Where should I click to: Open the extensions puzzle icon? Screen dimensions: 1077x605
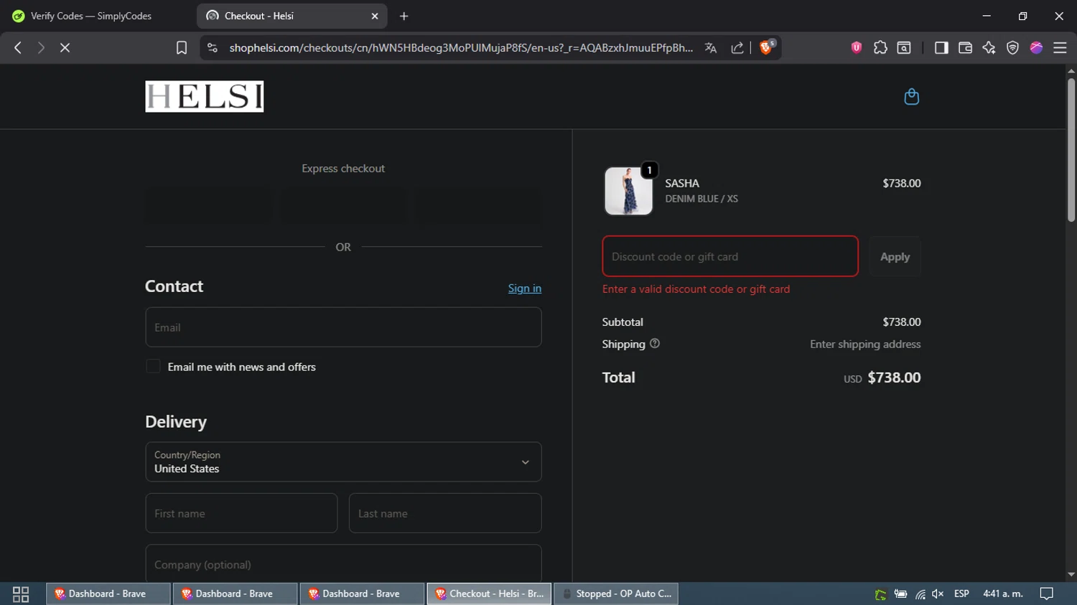880,47
